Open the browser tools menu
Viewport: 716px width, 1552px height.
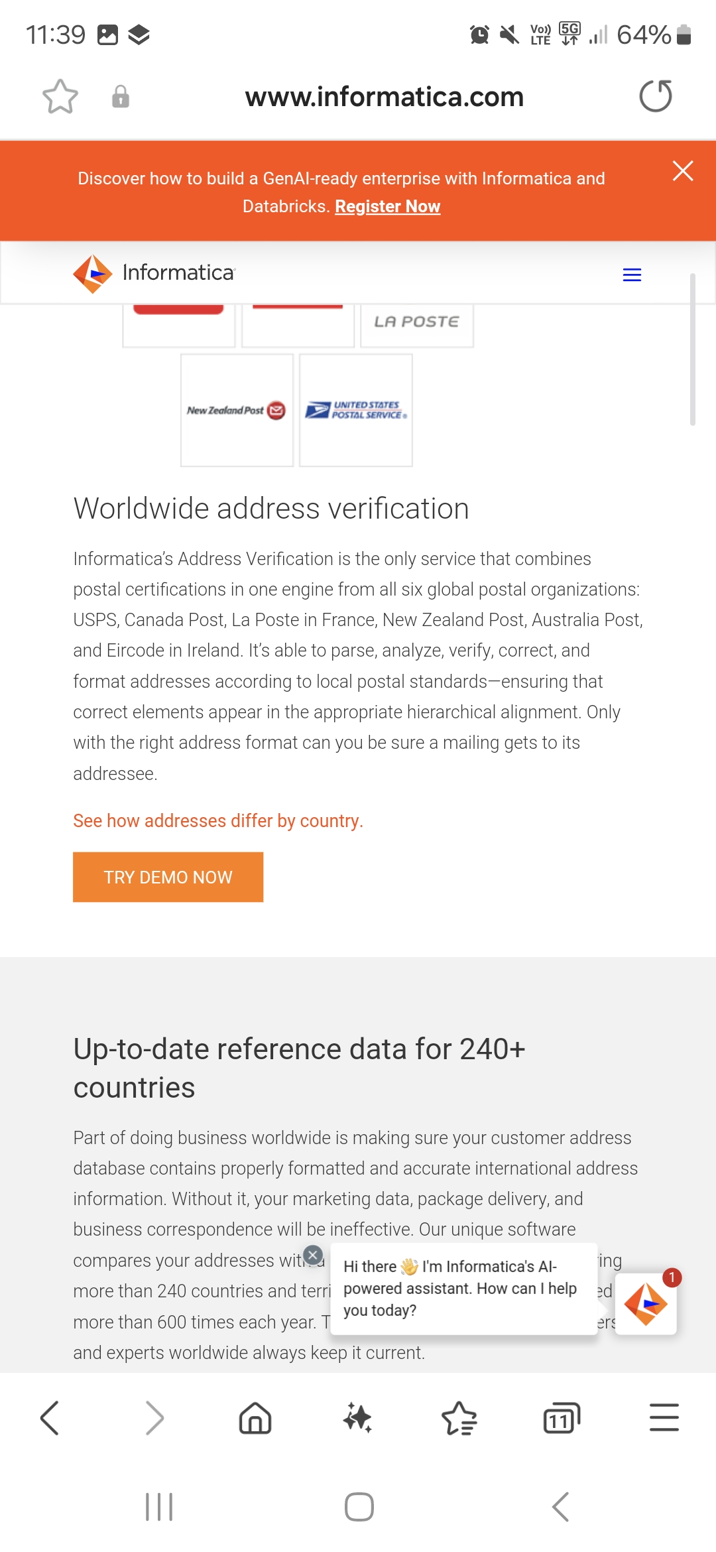[x=664, y=1418]
